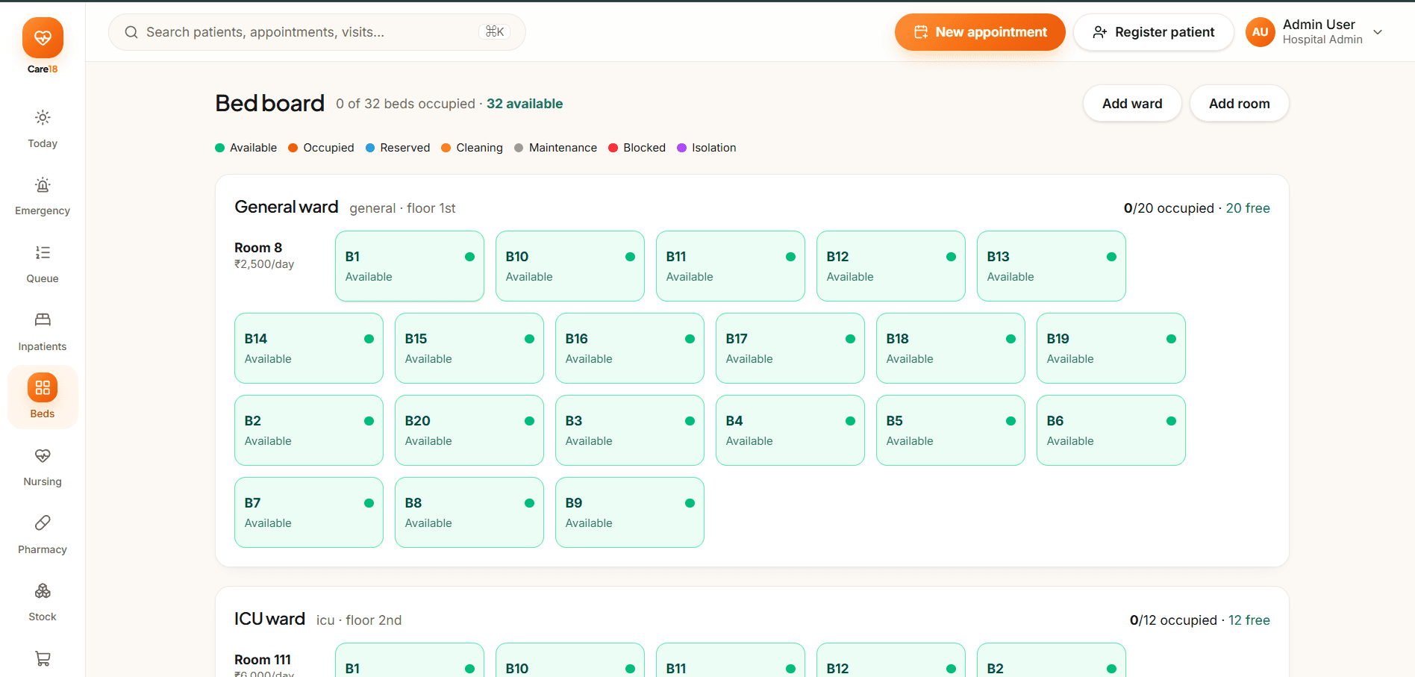
Task: Select bed B9 card
Action: click(x=630, y=513)
